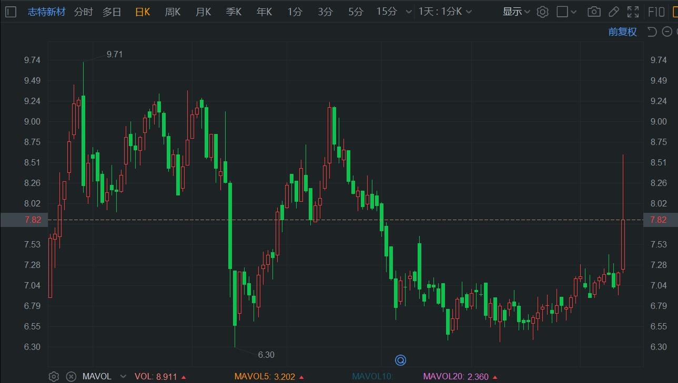Switch to the 年K tab
Viewport: 678px width, 383px height.
coord(265,12)
